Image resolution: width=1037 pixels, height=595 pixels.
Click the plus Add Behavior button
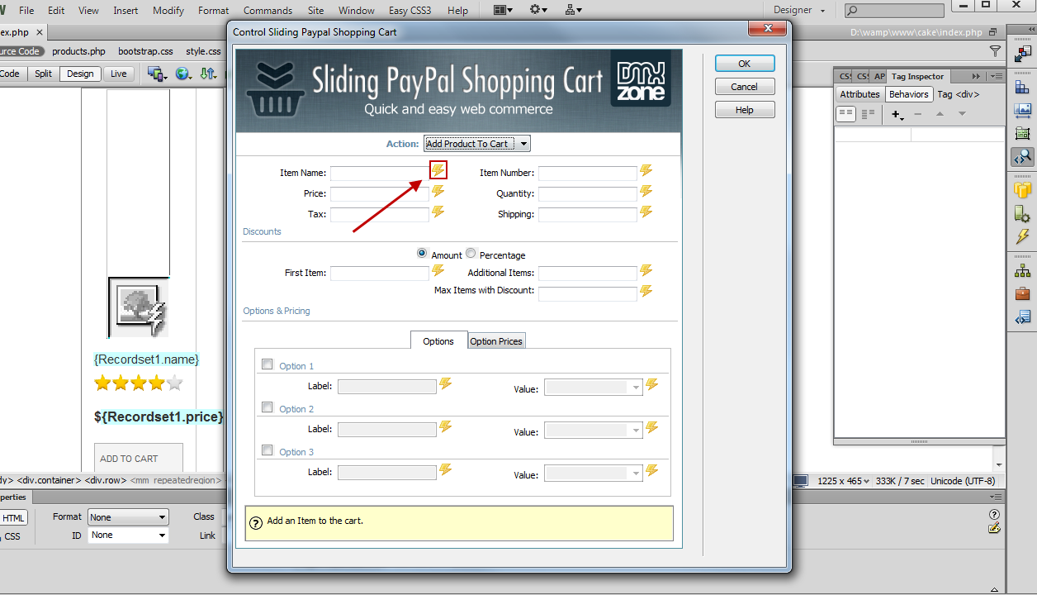897,115
